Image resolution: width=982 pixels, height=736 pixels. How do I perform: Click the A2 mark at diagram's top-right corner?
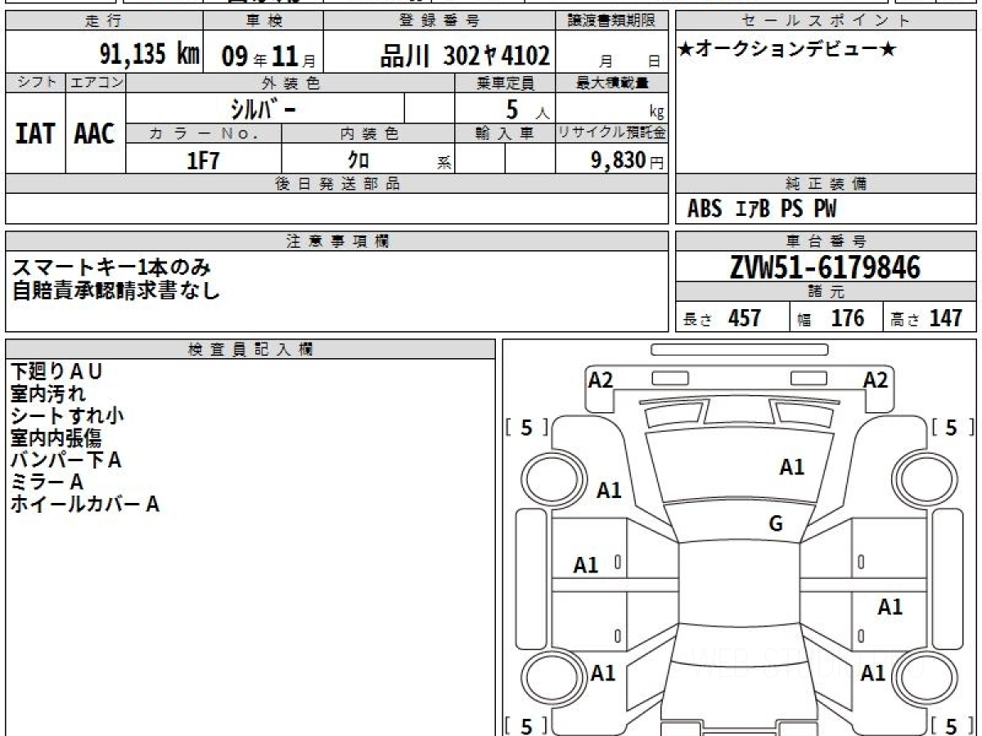pyautogui.click(x=876, y=379)
